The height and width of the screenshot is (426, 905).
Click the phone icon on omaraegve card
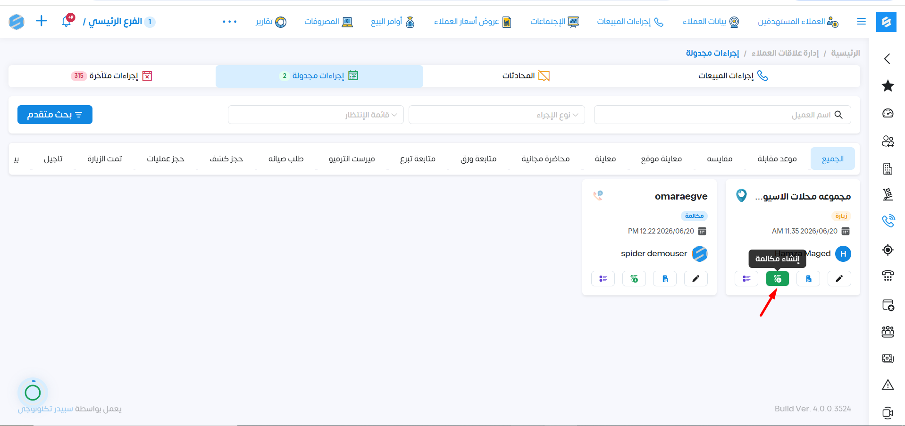click(598, 195)
